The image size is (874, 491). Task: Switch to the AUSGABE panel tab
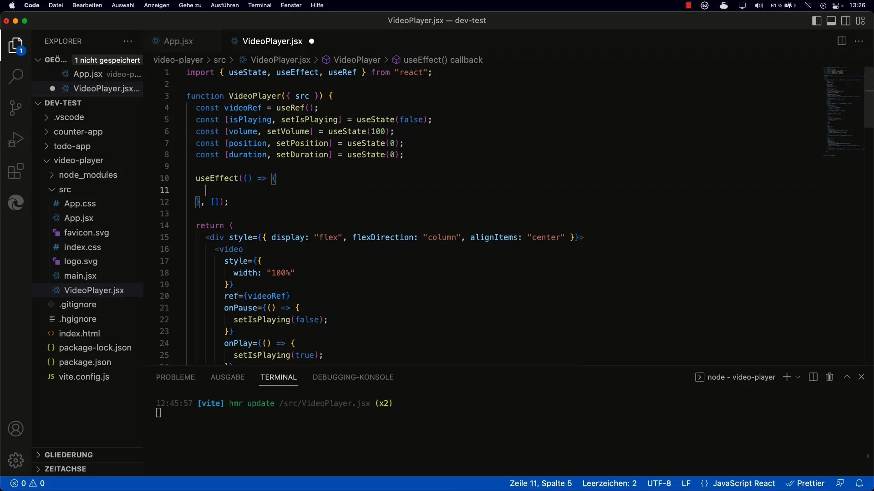(x=228, y=377)
